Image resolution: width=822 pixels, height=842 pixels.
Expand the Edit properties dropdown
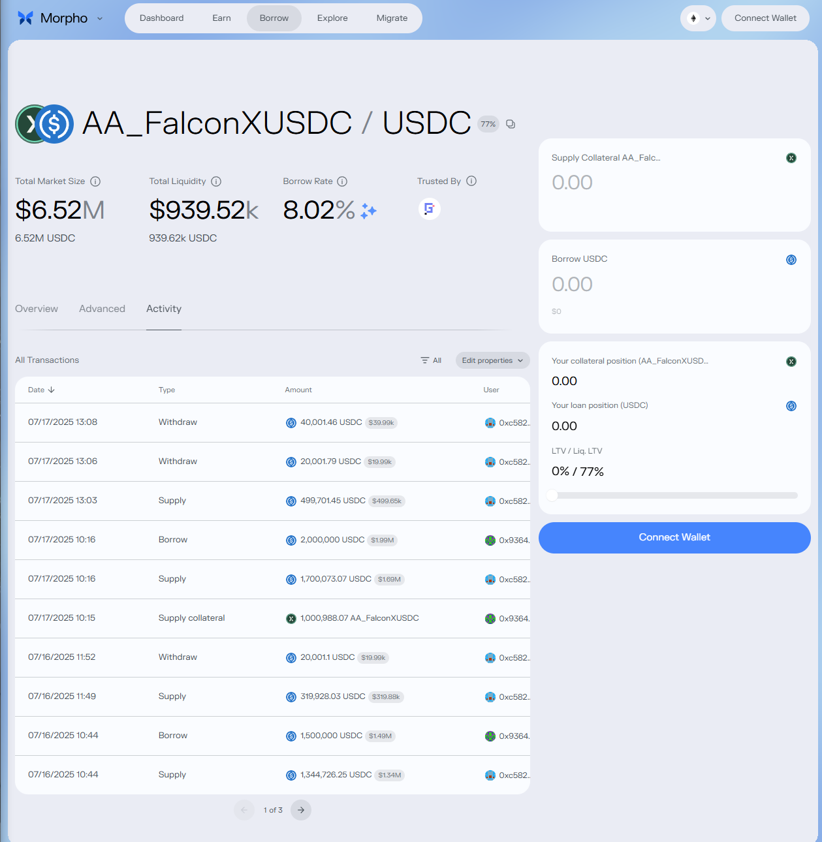pos(492,360)
